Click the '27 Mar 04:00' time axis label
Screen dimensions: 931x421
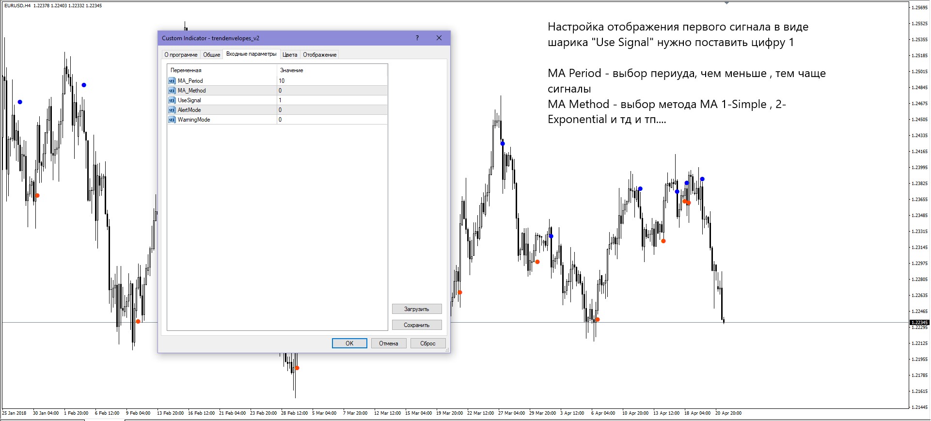click(x=511, y=413)
